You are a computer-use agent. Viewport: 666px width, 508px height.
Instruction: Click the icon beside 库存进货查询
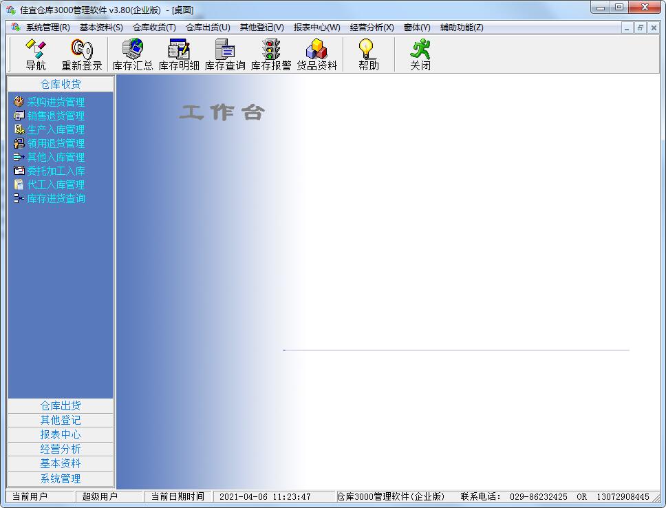tap(19, 198)
